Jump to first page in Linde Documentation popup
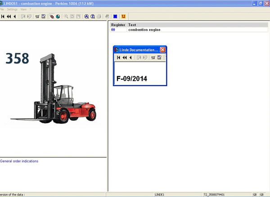The height and width of the screenshot is (197, 270). (x=118, y=57)
